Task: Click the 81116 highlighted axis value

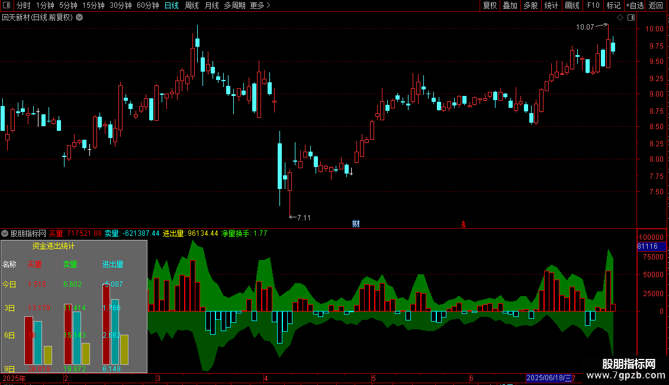Action: [648, 246]
